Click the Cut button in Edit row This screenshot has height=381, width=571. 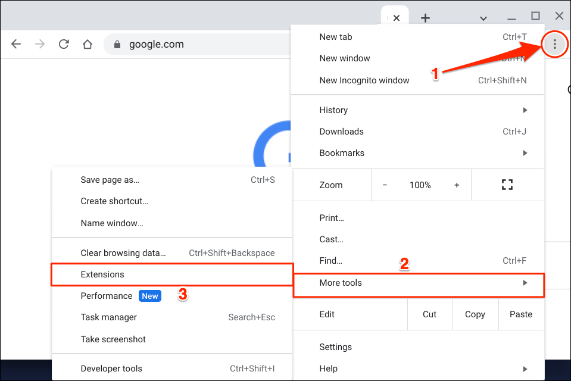[429, 314]
